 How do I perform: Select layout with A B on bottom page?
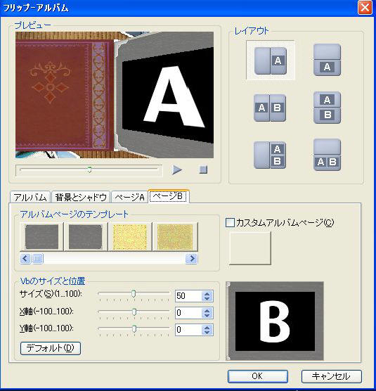[x=327, y=155]
